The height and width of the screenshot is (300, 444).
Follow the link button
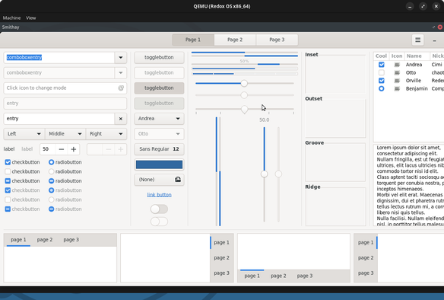(x=159, y=195)
